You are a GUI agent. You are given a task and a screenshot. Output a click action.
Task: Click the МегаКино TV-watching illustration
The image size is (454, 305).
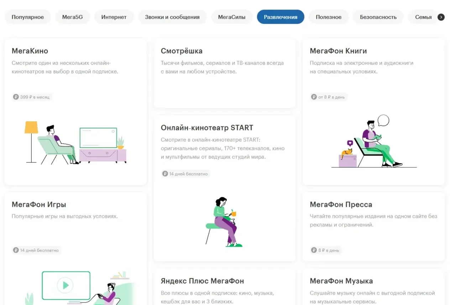point(75,143)
